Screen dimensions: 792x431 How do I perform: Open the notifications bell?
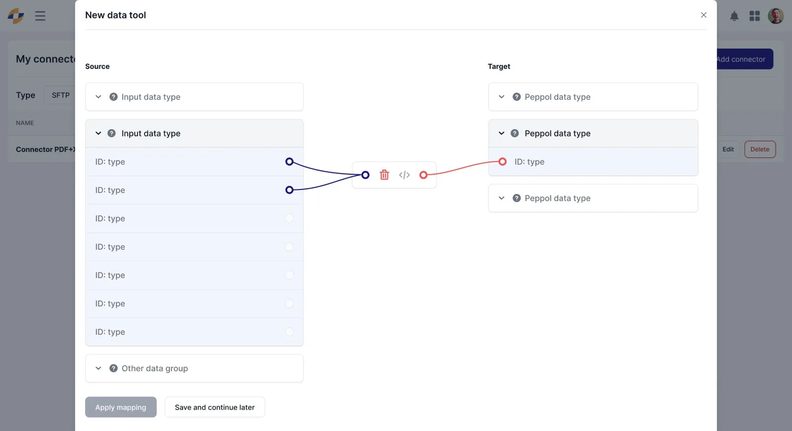coord(735,16)
